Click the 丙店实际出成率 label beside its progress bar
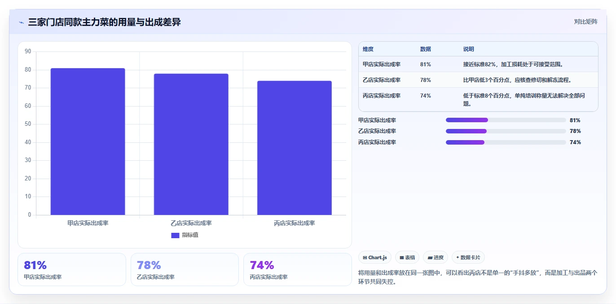The width and height of the screenshot is (616, 304). (x=377, y=142)
